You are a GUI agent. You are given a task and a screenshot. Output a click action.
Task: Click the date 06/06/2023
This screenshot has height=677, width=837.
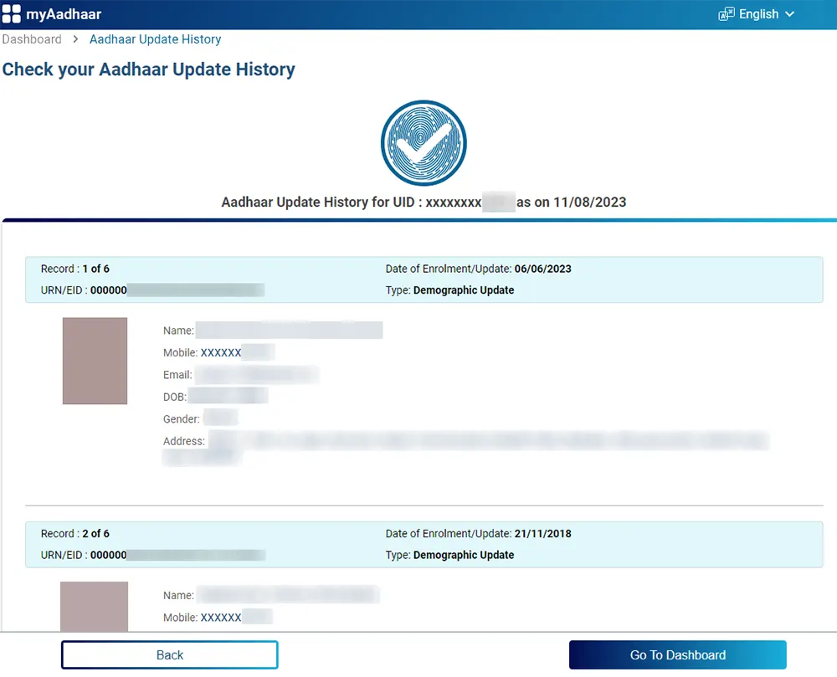[x=543, y=269]
